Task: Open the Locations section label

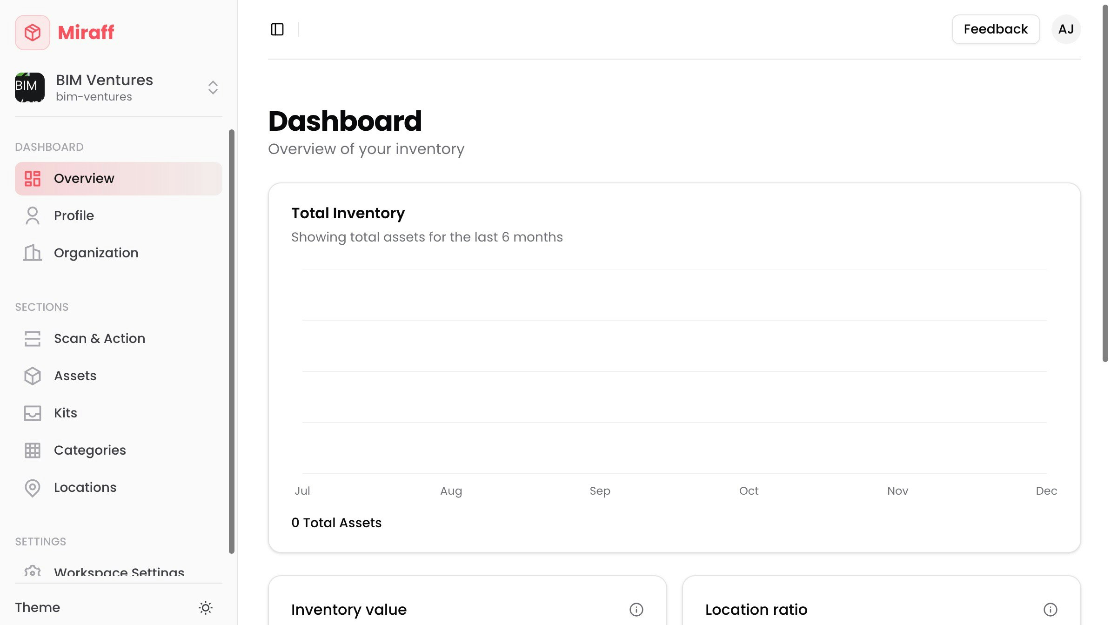Action: (x=85, y=488)
